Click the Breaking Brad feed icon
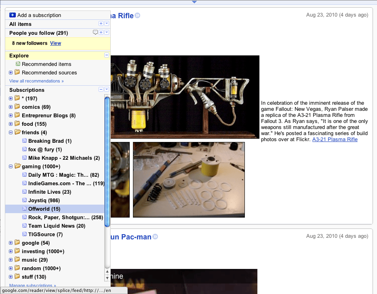This screenshot has width=377, height=294. 24,140
